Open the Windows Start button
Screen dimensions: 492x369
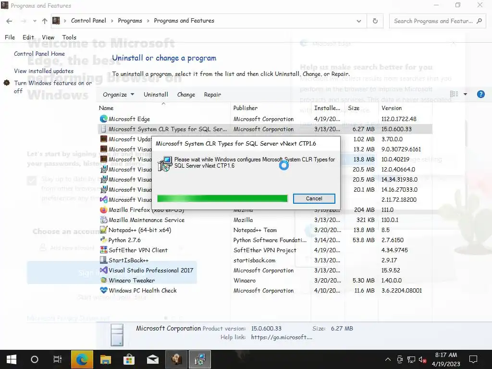[12, 359]
